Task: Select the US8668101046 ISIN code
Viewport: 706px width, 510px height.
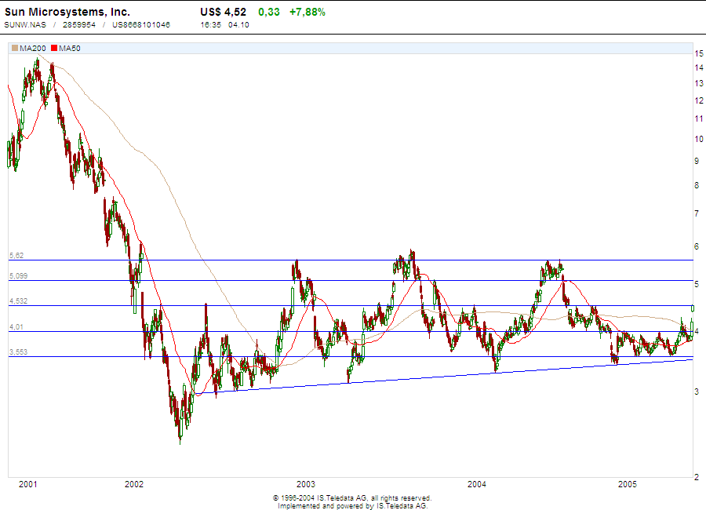Action: click(141, 25)
